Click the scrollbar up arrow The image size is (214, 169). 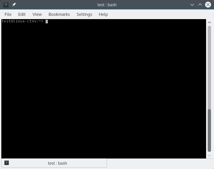point(209,22)
